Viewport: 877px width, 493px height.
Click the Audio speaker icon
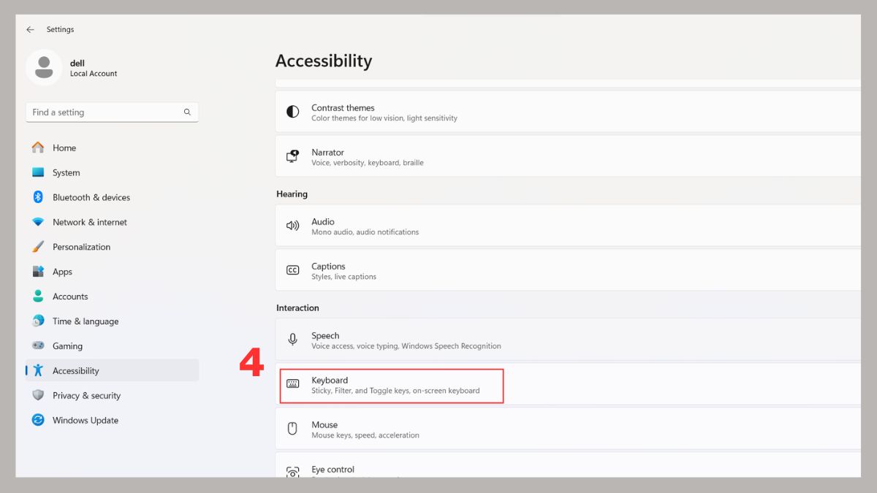coord(293,226)
